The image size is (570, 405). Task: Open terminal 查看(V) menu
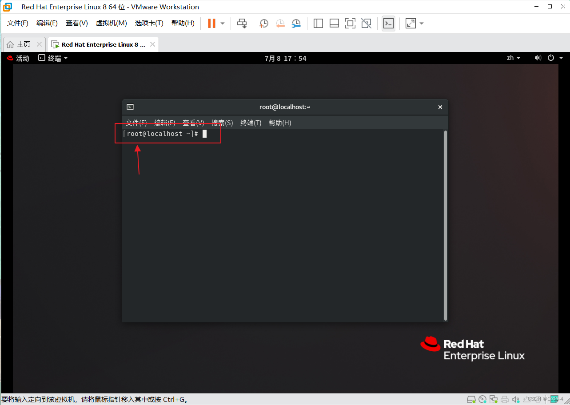coord(193,123)
